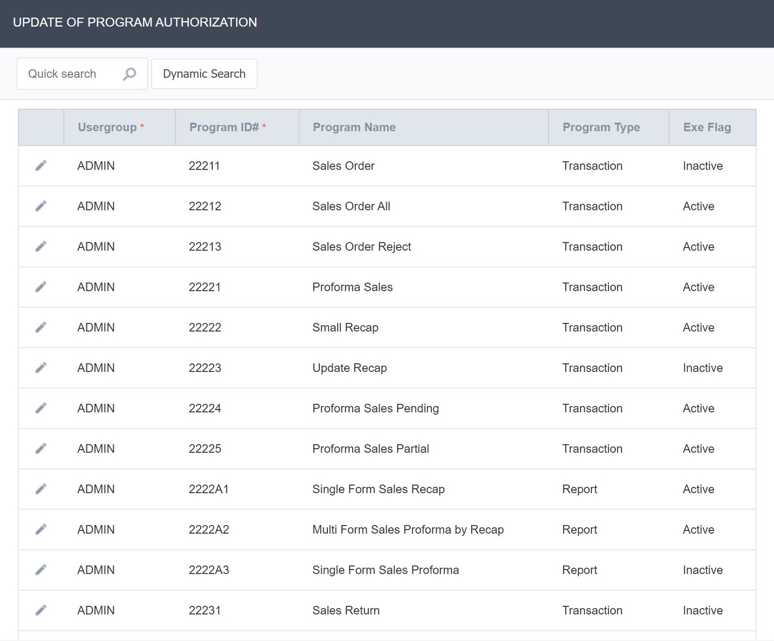
Task: Edit the Multi Form Sales Proforma by Recap row
Action: (41, 529)
